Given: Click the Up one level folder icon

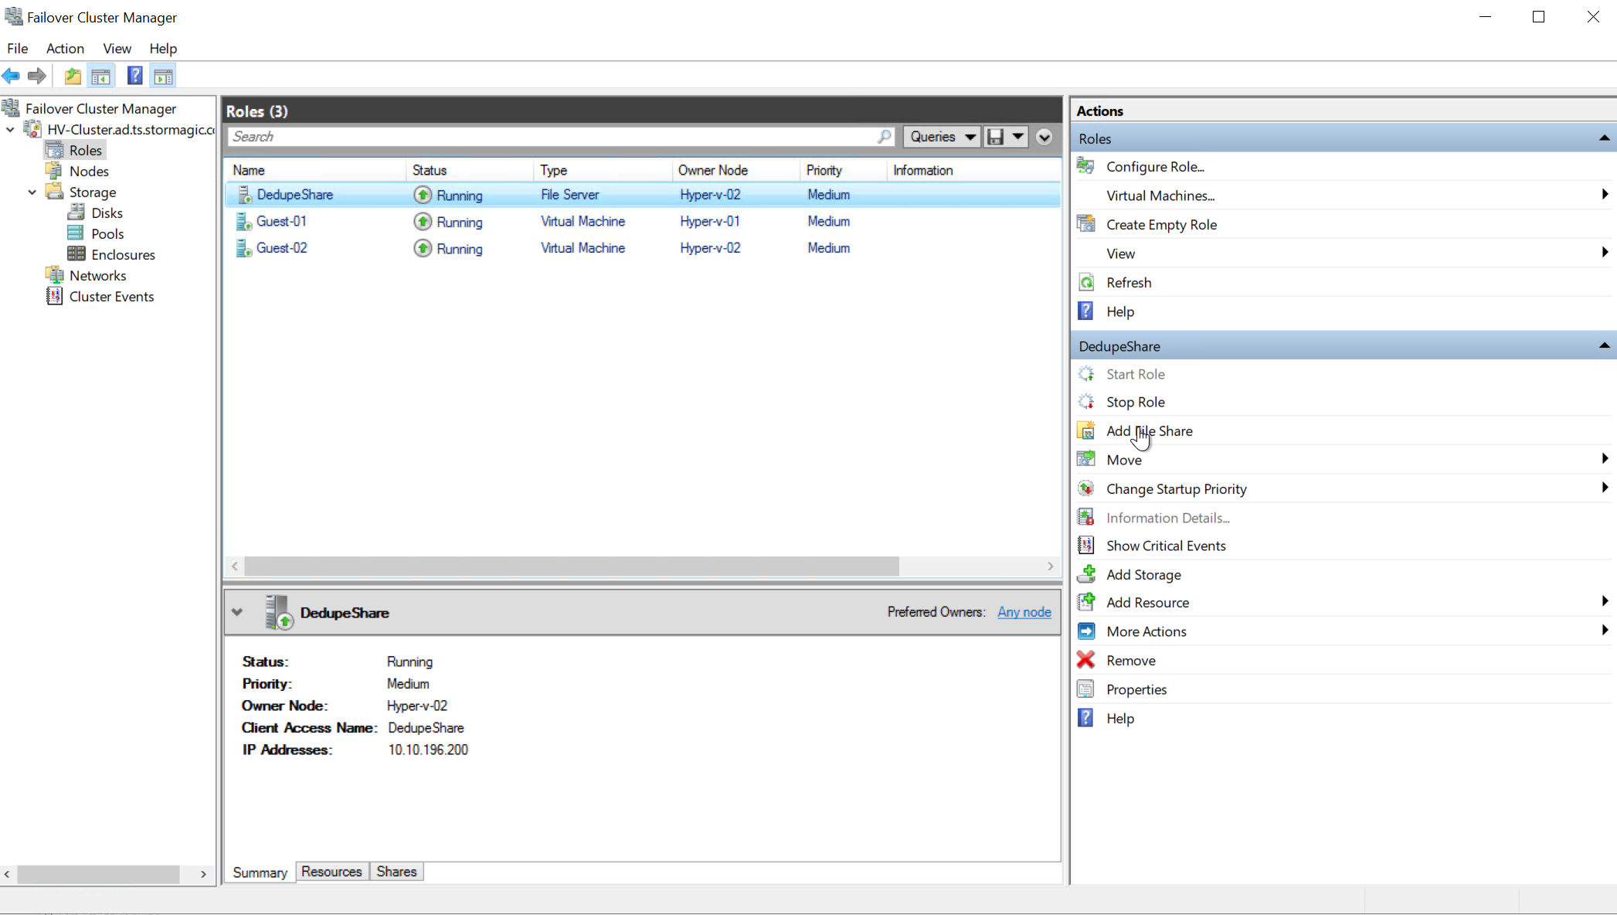Looking at the screenshot, I should coord(73,76).
